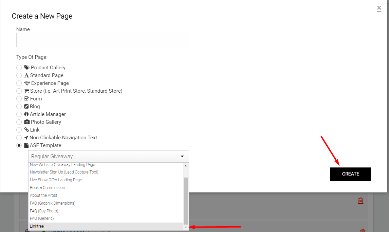Image resolution: width=389 pixels, height=232 pixels.
Task: Click the camera icon beside Photo Gallery
Action: coord(27,122)
